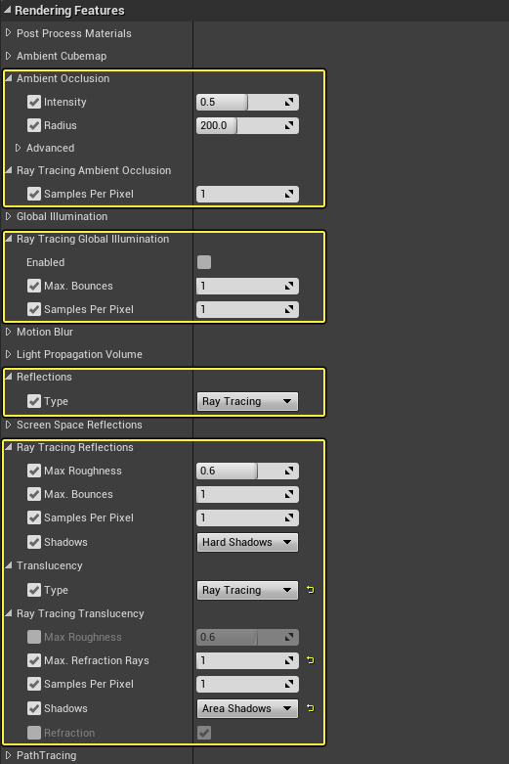Open the Area Shadows dropdown

point(247,708)
